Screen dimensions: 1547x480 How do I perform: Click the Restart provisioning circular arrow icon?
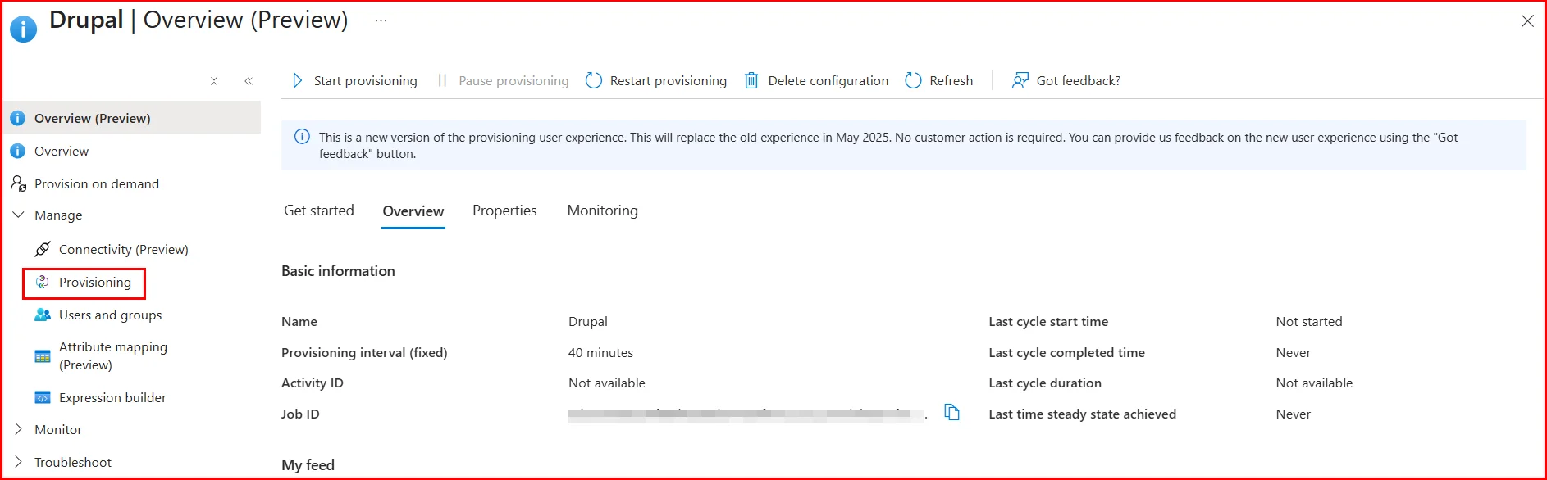click(x=594, y=80)
